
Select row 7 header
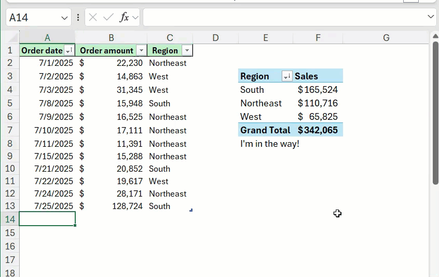[10, 130]
